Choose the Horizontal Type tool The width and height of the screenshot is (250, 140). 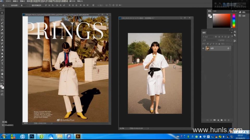(2, 64)
